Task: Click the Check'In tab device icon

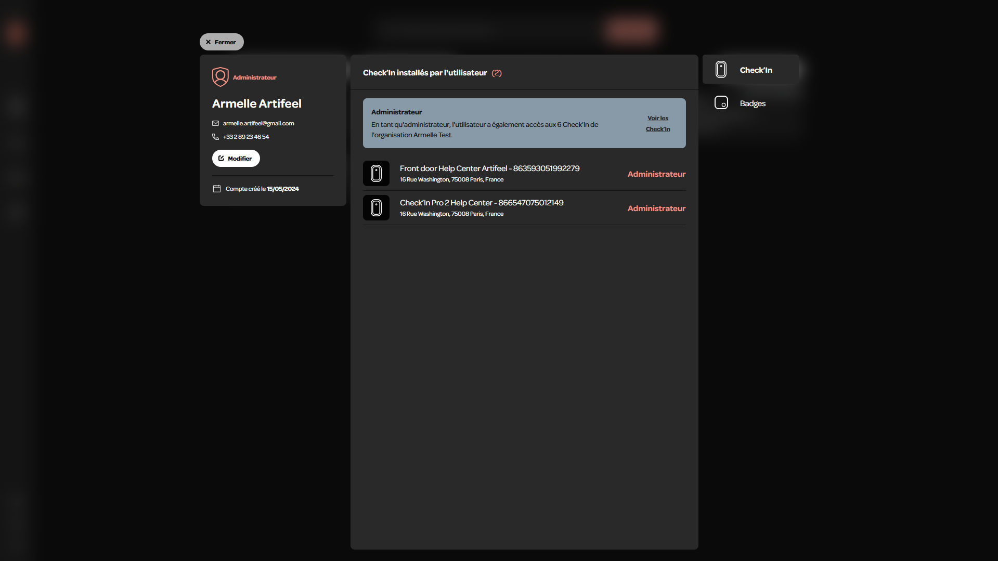Action: [721, 70]
